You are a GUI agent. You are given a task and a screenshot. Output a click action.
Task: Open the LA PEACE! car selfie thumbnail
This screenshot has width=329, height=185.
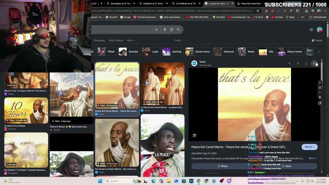click(162, 145)
